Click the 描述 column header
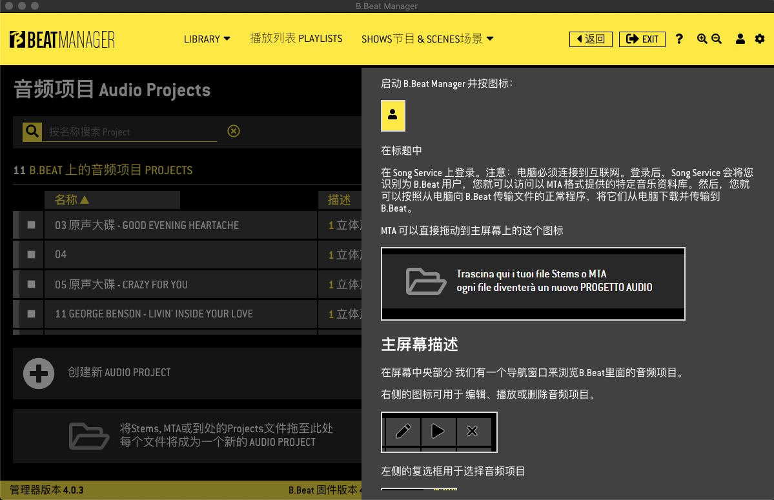Image resolution: width=774 pixels, height=500 pixels. [x=340, y=200]
